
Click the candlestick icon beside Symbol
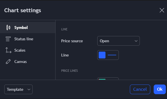[x=8, y=27]
